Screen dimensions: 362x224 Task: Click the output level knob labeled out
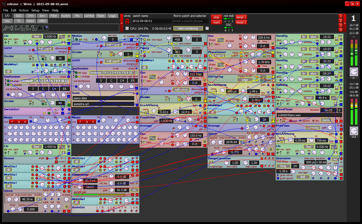tap(354, 131)
